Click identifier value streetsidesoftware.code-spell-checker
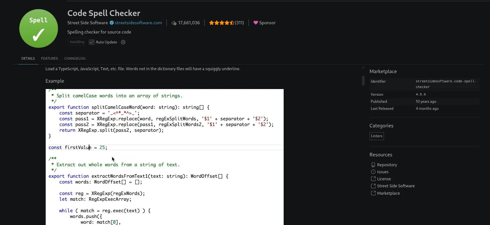Screen dimensions: 490x225 446,84
